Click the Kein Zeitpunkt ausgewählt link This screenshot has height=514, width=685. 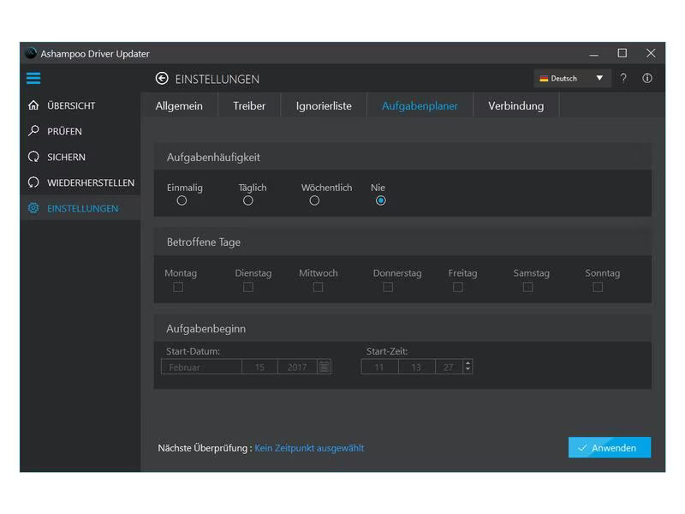click(x=309, y=448)
